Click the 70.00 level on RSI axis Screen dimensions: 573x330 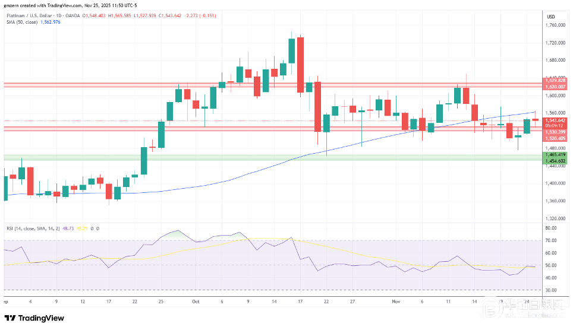(550, 240)
